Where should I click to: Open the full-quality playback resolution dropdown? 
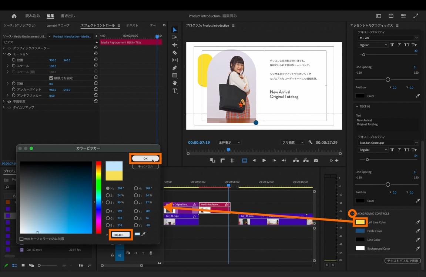[x=293, y=143]
